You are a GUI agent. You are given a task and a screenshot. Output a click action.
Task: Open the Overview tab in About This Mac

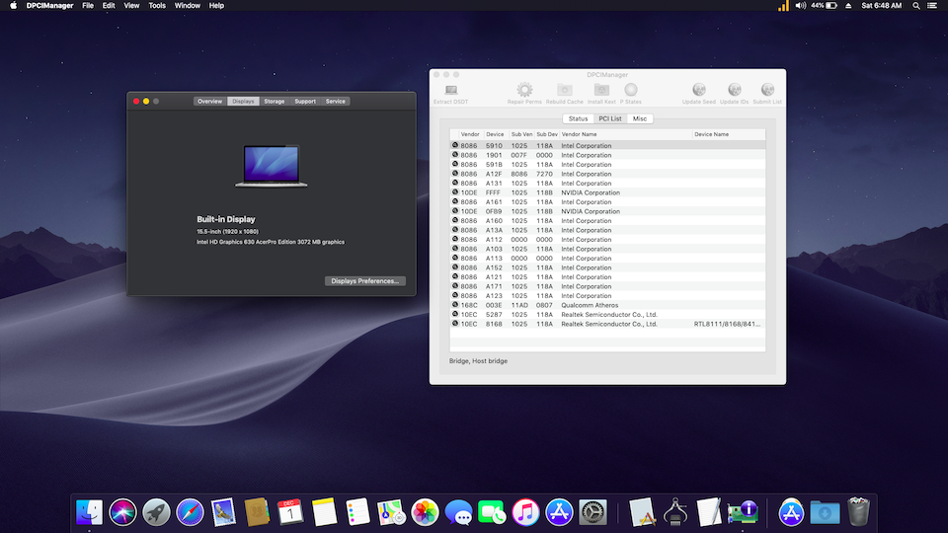[209, 102]
